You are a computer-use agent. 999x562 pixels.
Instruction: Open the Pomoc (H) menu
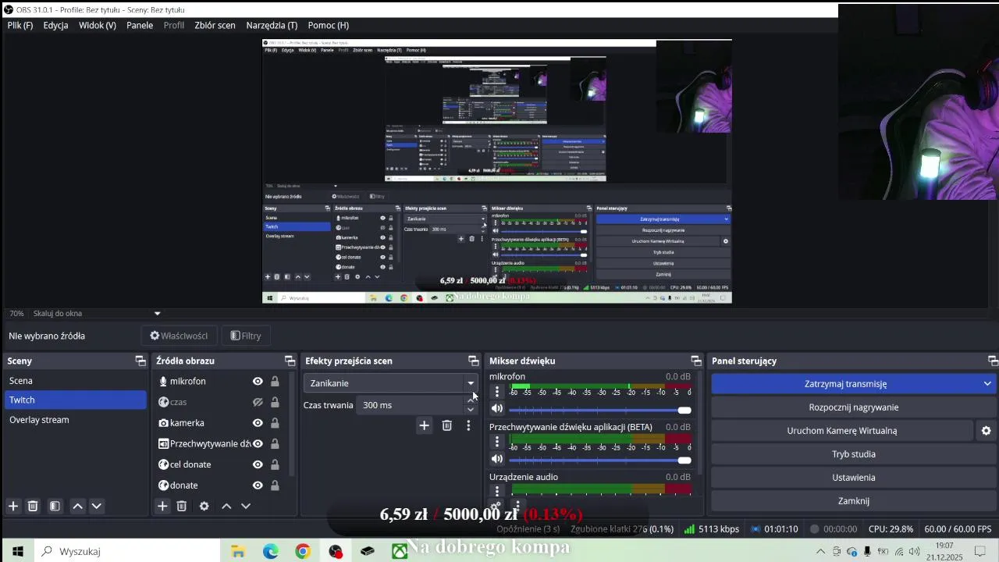pyautogui.click(x=329, y=25)
